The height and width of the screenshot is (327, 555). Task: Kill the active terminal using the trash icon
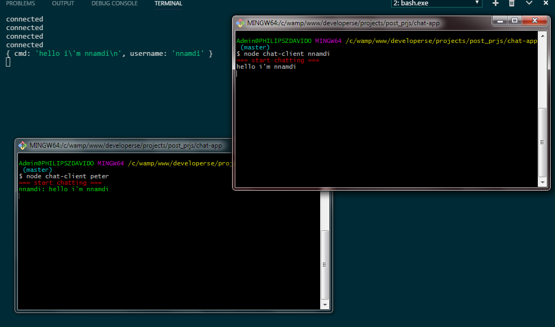511,3
